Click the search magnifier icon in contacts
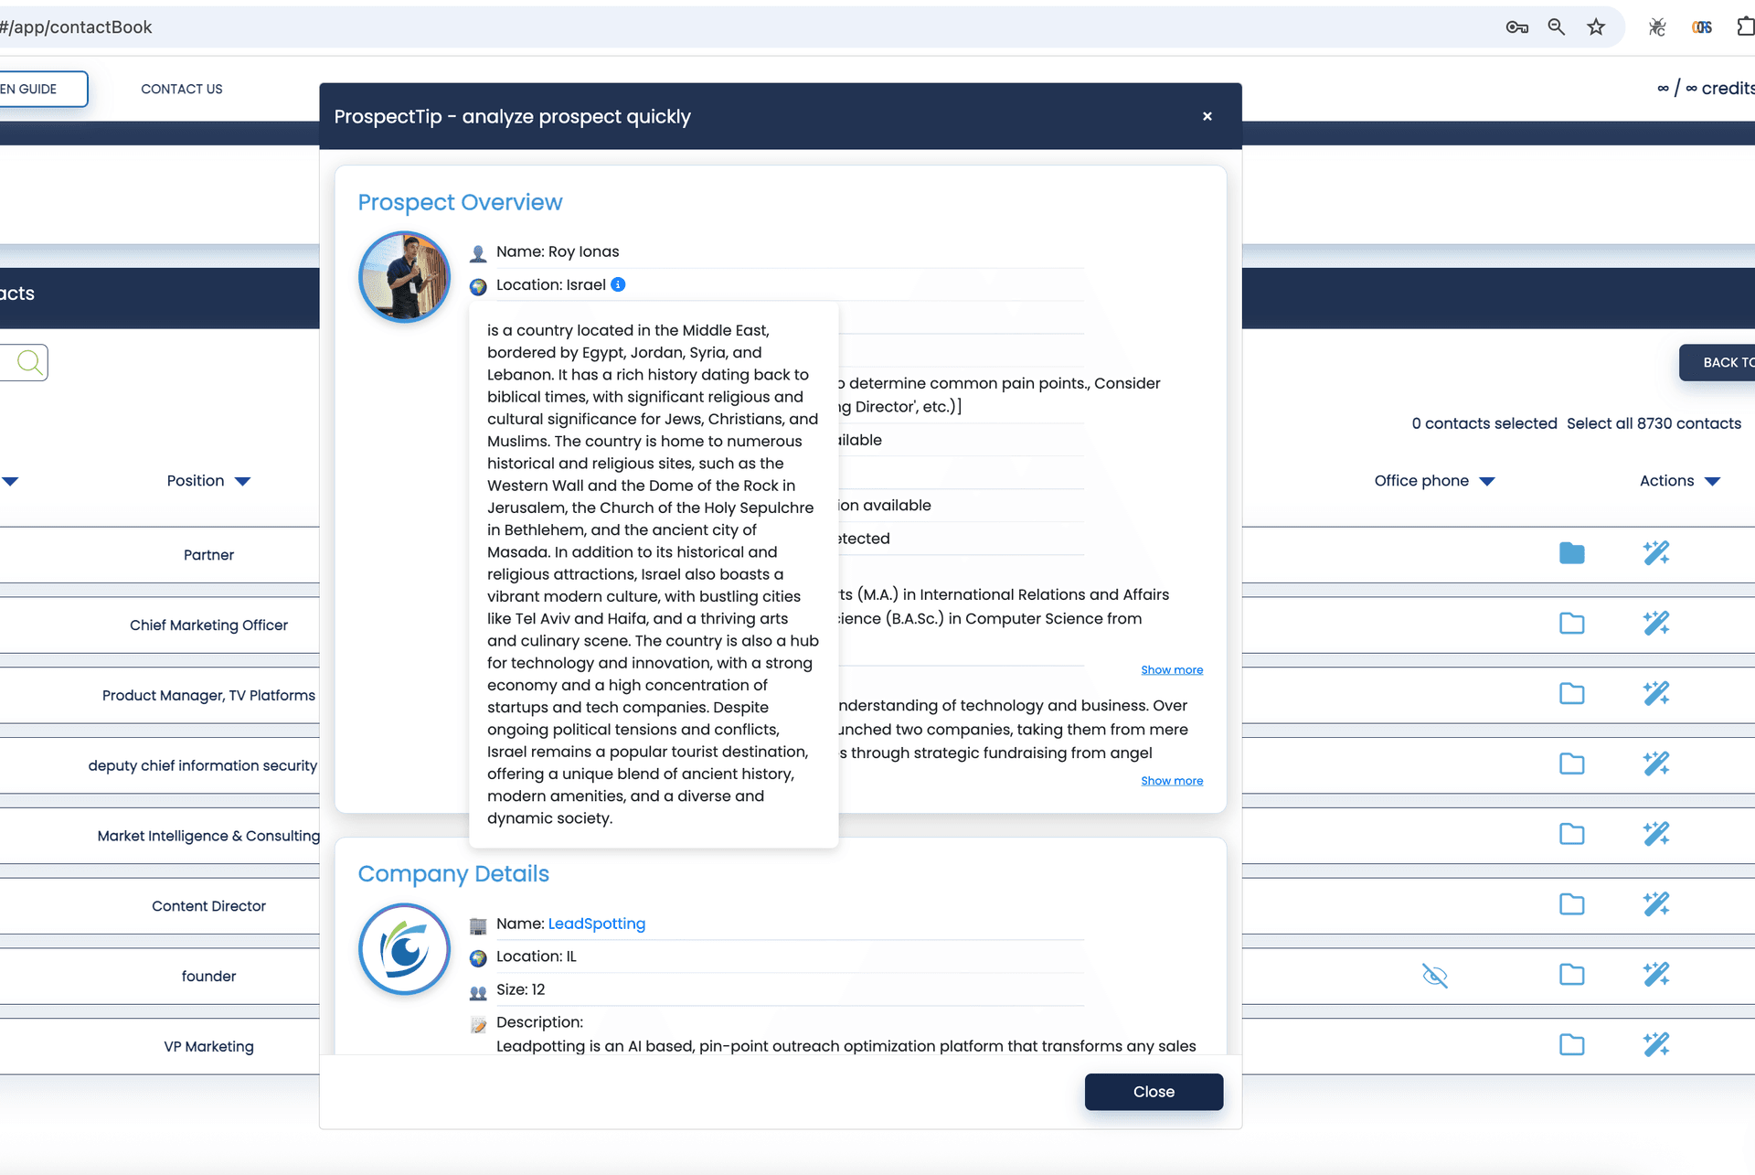The height and width of the screenshot is (1175, 1755). click(x=29, y=362)
